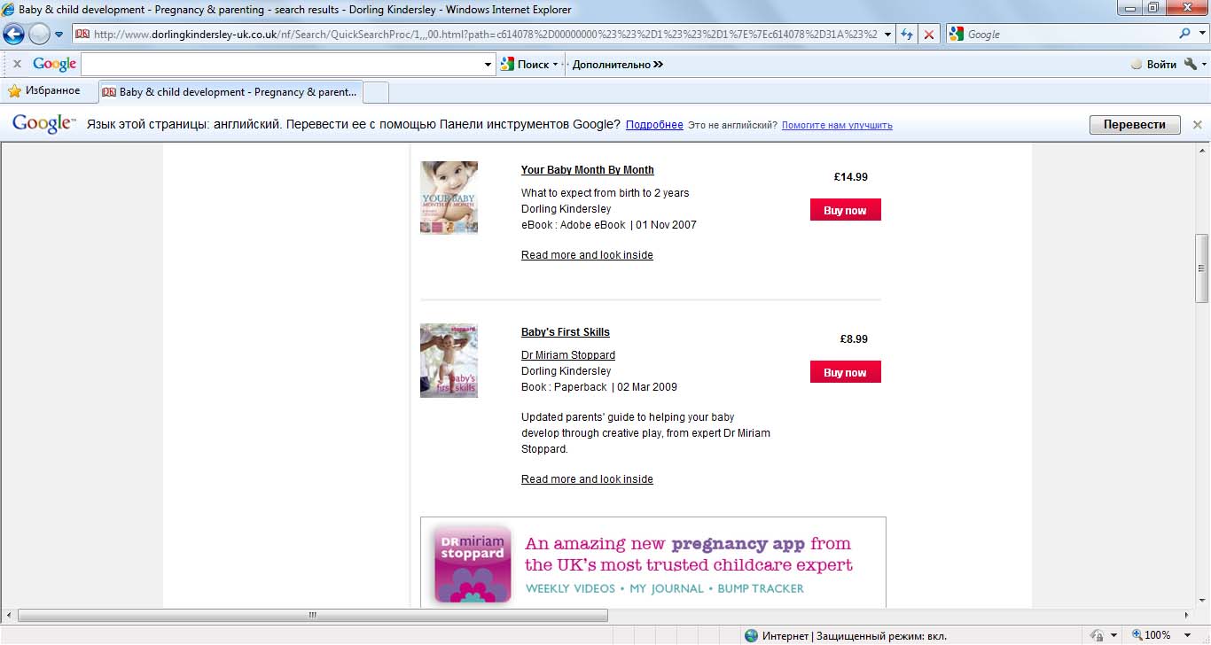This screenshot has width=1211, height=645.
Task: Click Войти to sign in
Action: pyautogui.click(x=1154, y=64)
